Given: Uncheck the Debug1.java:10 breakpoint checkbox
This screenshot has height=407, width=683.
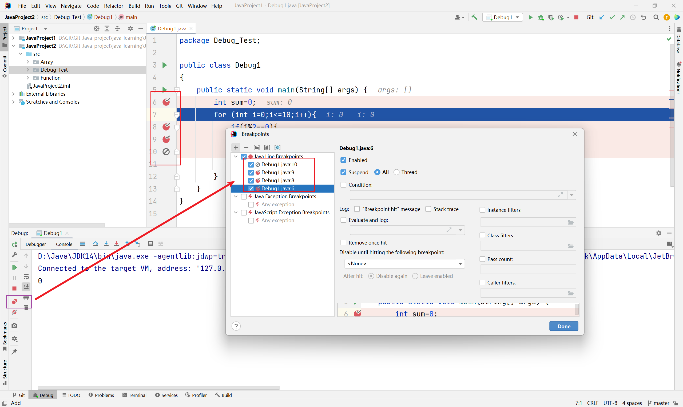Looking at the screenshot, I should [251, 164].
